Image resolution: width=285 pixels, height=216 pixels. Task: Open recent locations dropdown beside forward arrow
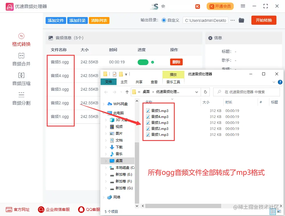(121, 92)
